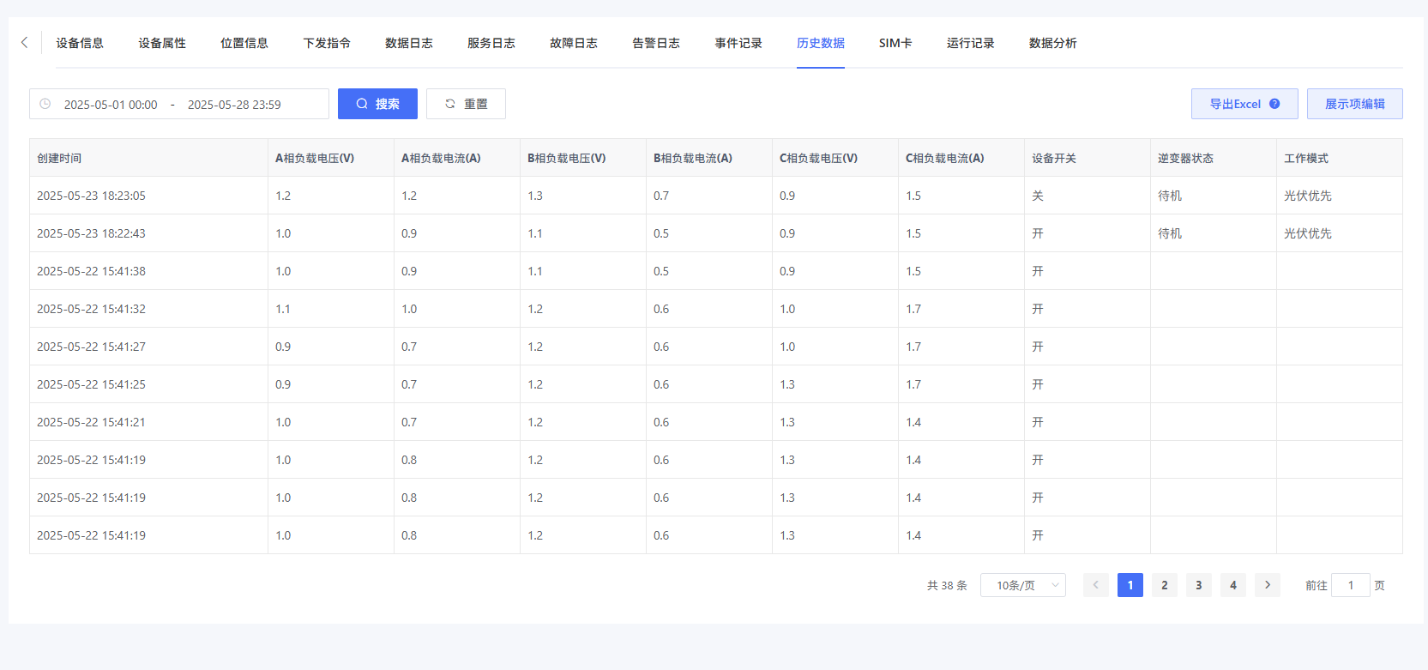Select the SIM卡 tab

(895, 43)
